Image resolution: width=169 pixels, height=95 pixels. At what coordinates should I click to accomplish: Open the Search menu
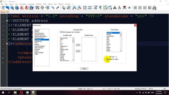tap(11, 4)
